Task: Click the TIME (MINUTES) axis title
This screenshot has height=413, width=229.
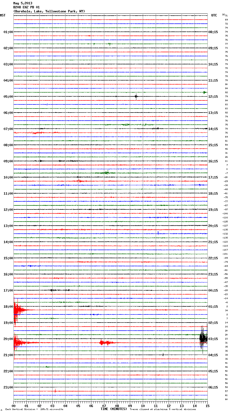Action: coord(114,409)
